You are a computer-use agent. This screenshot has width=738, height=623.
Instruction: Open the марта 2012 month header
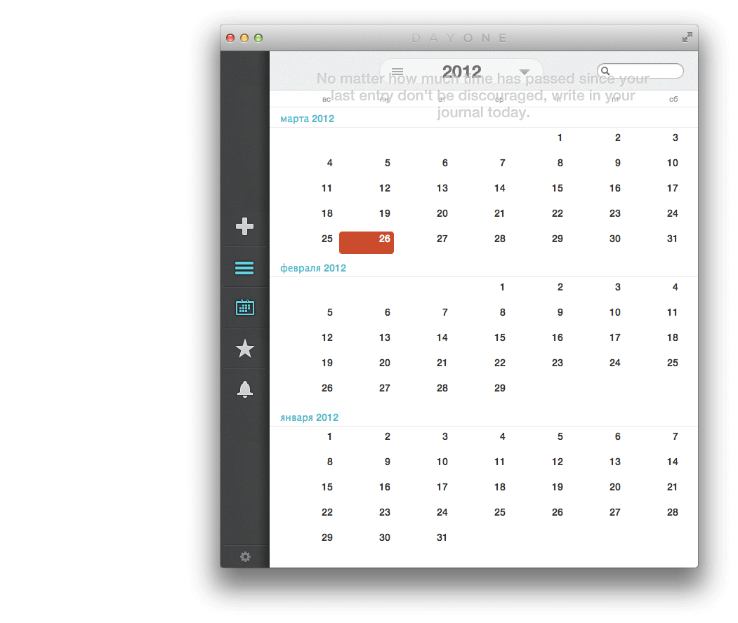click(307, 119)
